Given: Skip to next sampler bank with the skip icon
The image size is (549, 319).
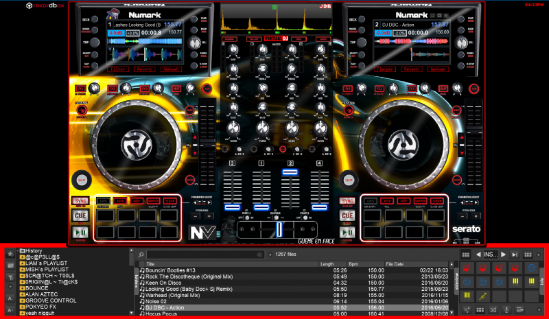Looking at the screenshot, I should click(514, 255).
